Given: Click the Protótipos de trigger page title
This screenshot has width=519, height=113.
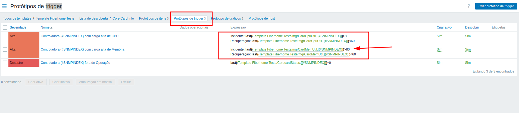Looking at the screenshot, I should [36, 6].
